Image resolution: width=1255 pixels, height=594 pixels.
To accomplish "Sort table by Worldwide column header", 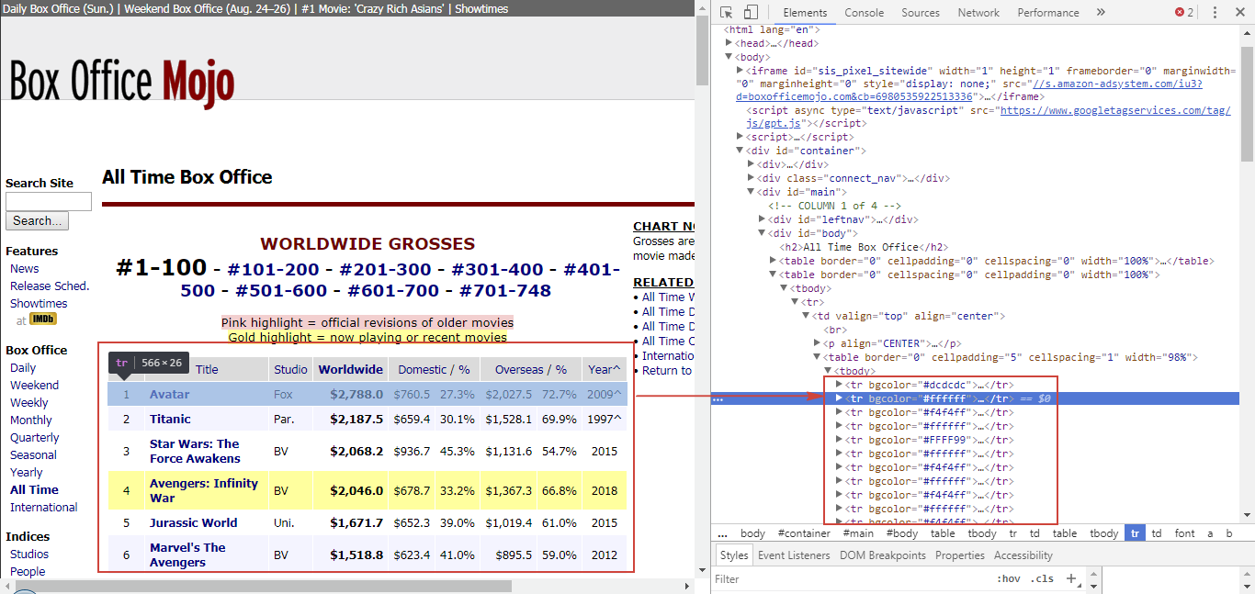I will pyautogui.click(x=351, y=370).
